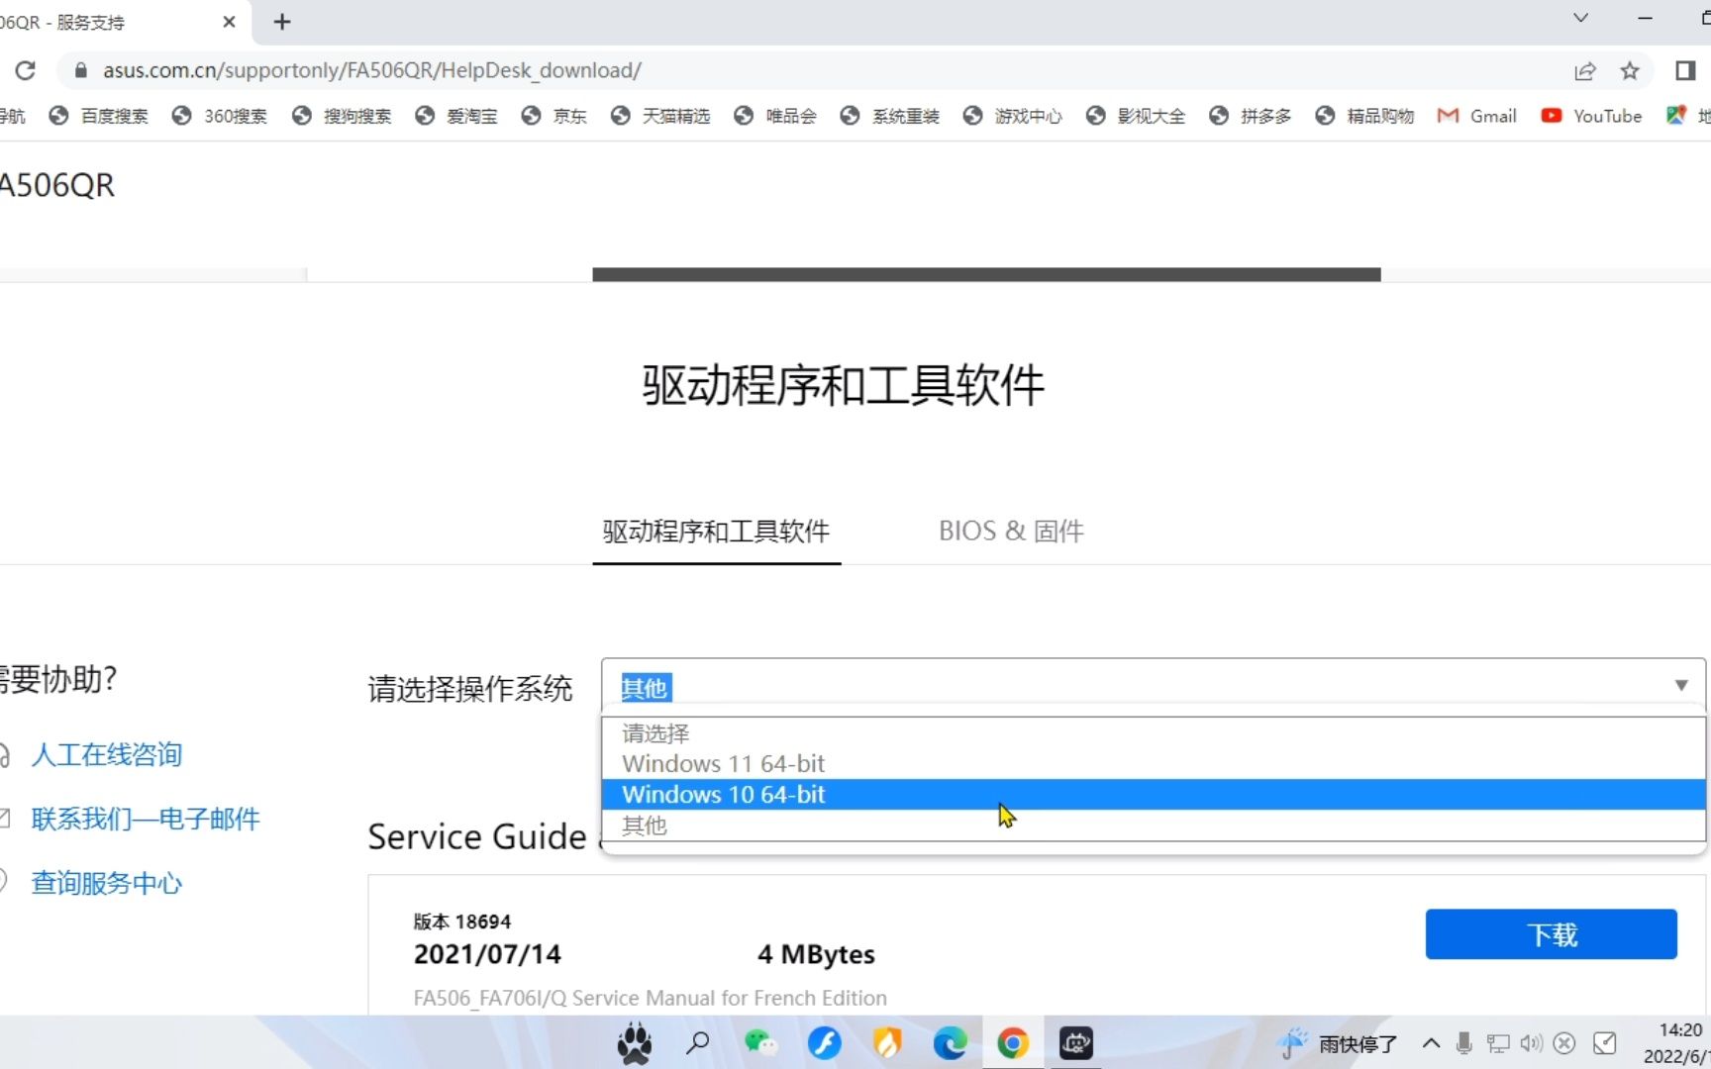Click the checkmark box tray icon

[1605, 1043]
